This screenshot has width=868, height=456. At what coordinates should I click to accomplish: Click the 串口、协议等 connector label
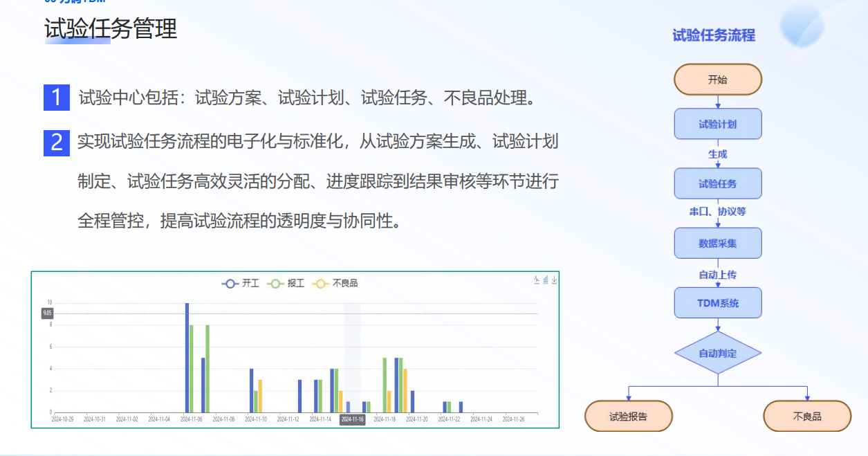click(x=718, y=212)
